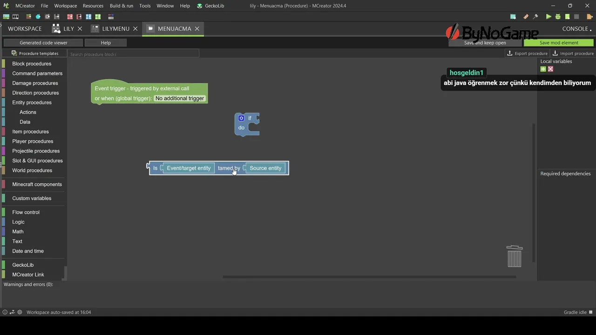
Task: Open the teal workspace settings icon
Action: (x=513, y=17)
